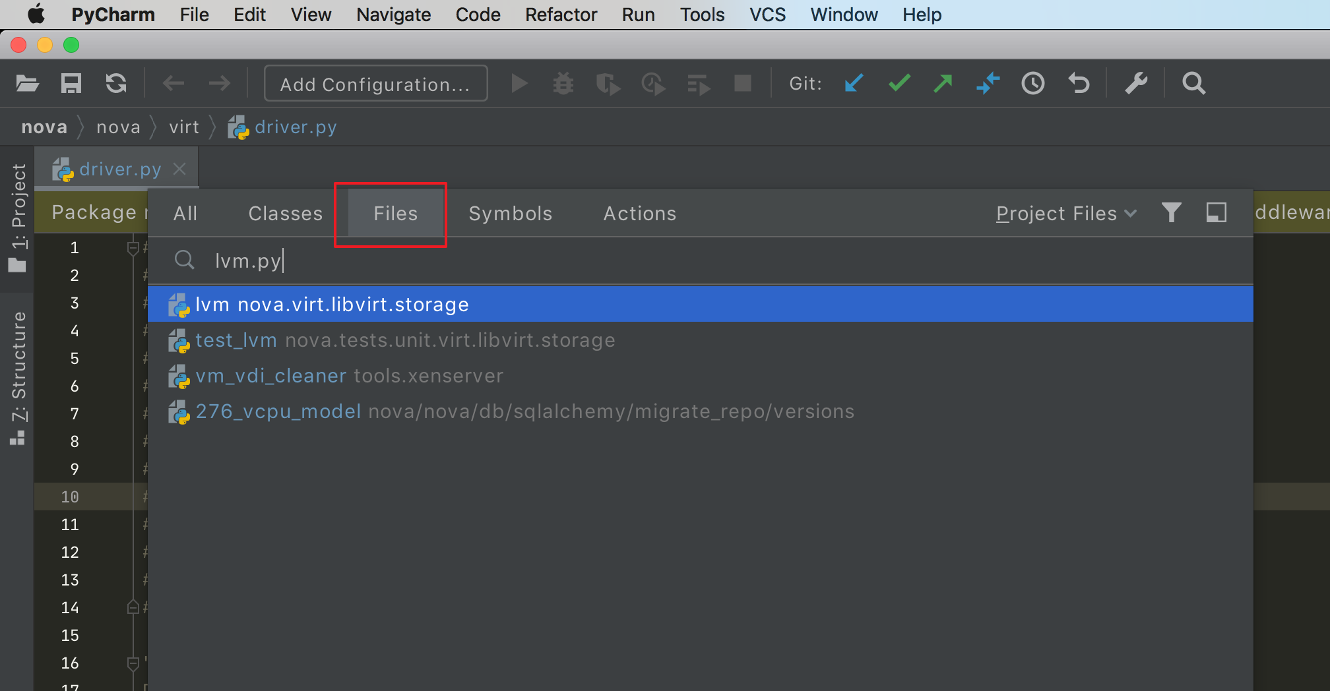Click the Open folder toolbar icon
Screen dimensions: 1330x691
point(27,84)
